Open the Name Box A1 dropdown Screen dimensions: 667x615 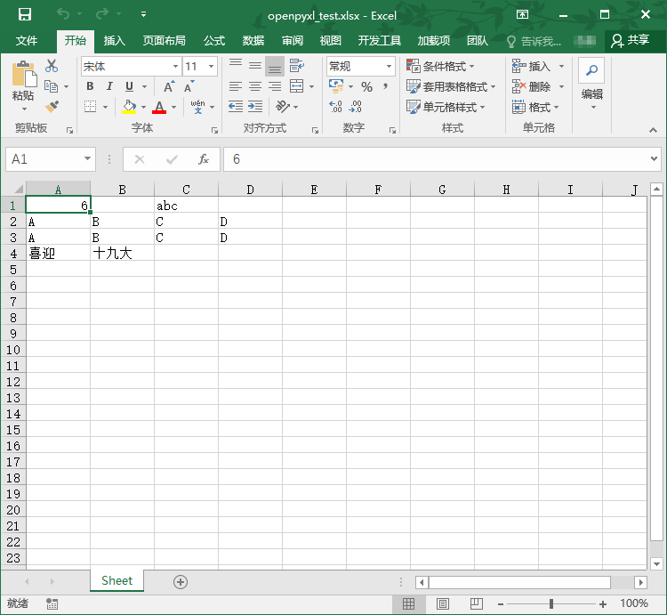[87, 159]
